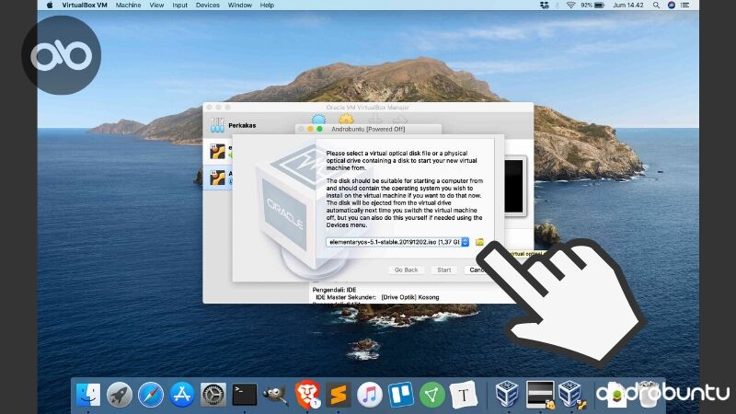Viewport: 736px width, 414px height.
Task: Click the Go Back button
Action: coord(406,270)
